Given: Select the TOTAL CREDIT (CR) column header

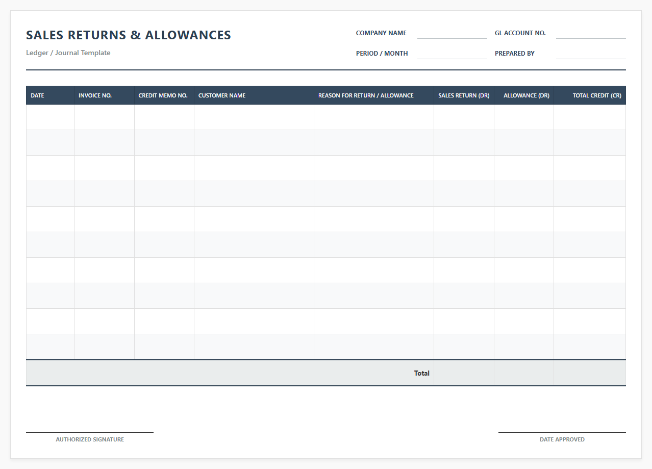Looking at the screenshot, I should click(x=590, y=95).
